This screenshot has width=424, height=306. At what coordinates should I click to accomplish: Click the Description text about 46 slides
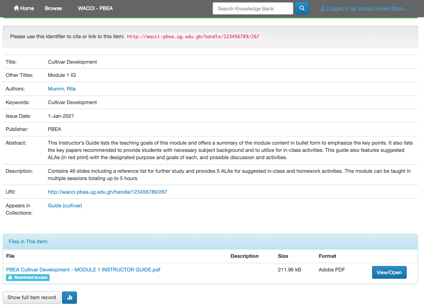229,175
